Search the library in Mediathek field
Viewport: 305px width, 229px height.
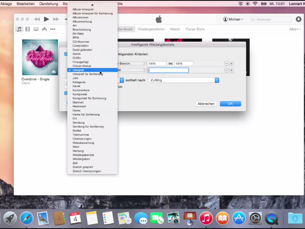(271, 19)
